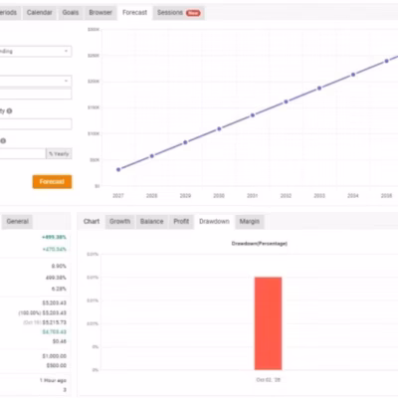This screenshot has width=398, height=398.
Task: Select the 2028 data point on forecast line
Action: 152,156
